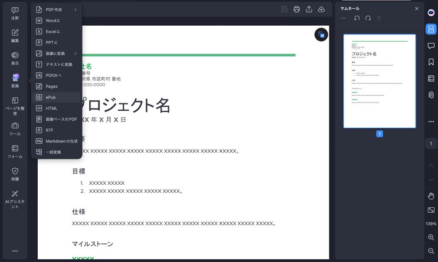Image resolution: width=438 pixels, height=262 pixels.
Task: Click the share/export icon
Action: (309, 9)
